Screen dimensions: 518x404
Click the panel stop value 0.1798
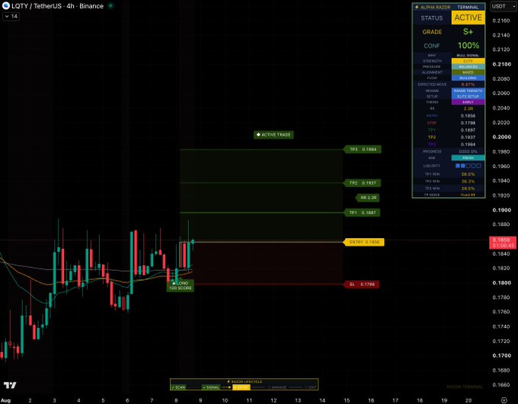[x=468, y=122]
